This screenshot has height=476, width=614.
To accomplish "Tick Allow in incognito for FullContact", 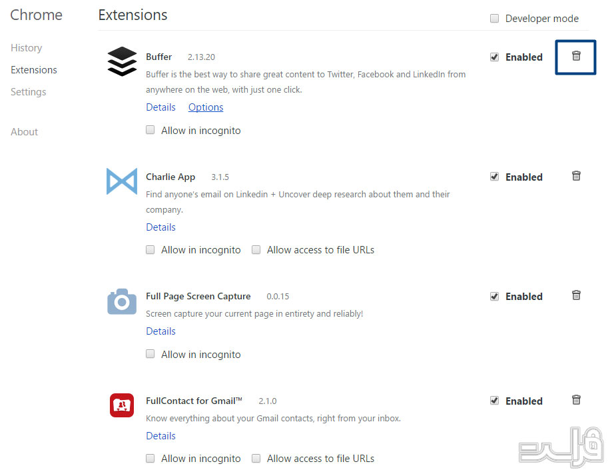I will [151, 459].
